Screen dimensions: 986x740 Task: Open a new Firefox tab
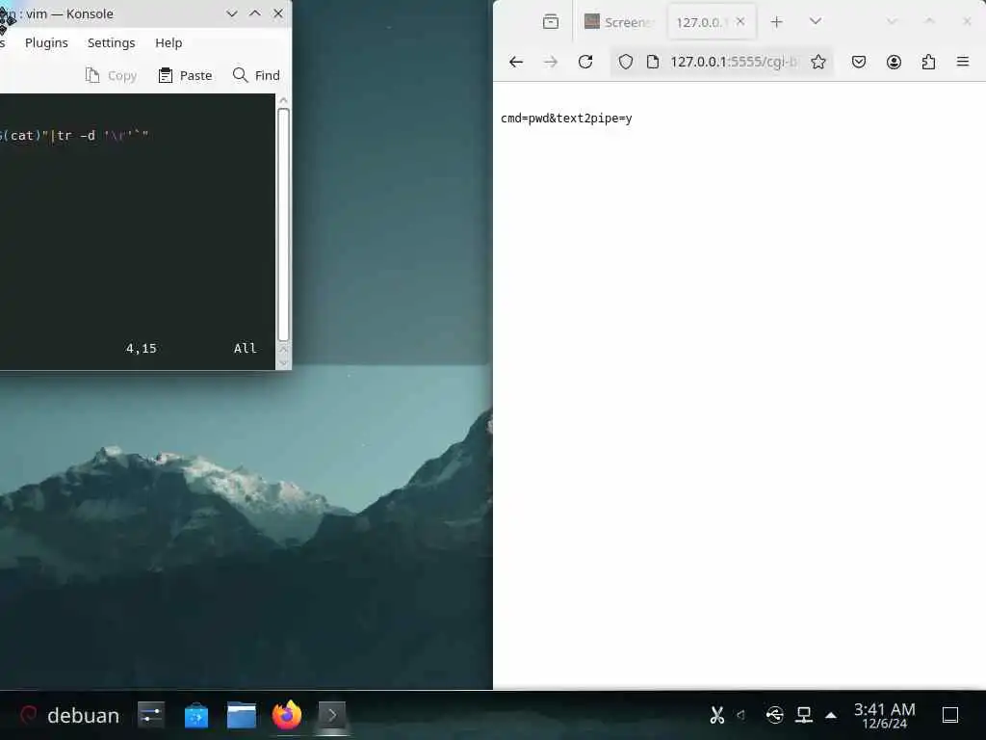(777, 22)
